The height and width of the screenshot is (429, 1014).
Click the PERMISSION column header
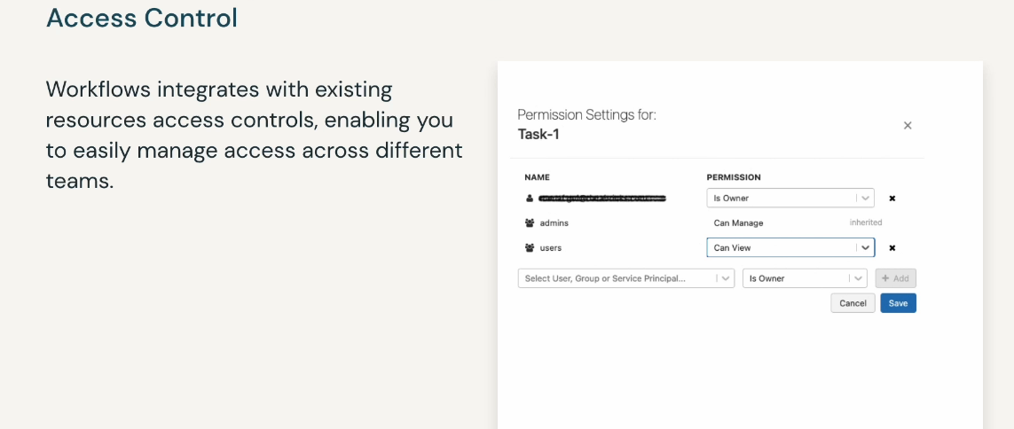click(734, 177)
